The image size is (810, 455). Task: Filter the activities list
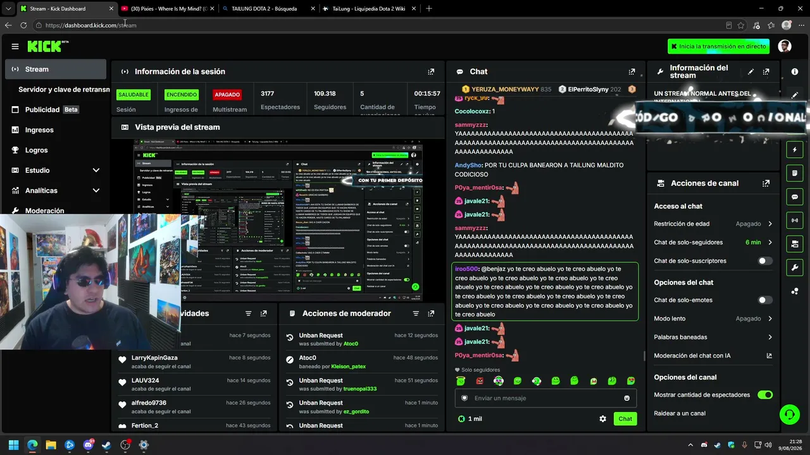[x=248, y=313]
